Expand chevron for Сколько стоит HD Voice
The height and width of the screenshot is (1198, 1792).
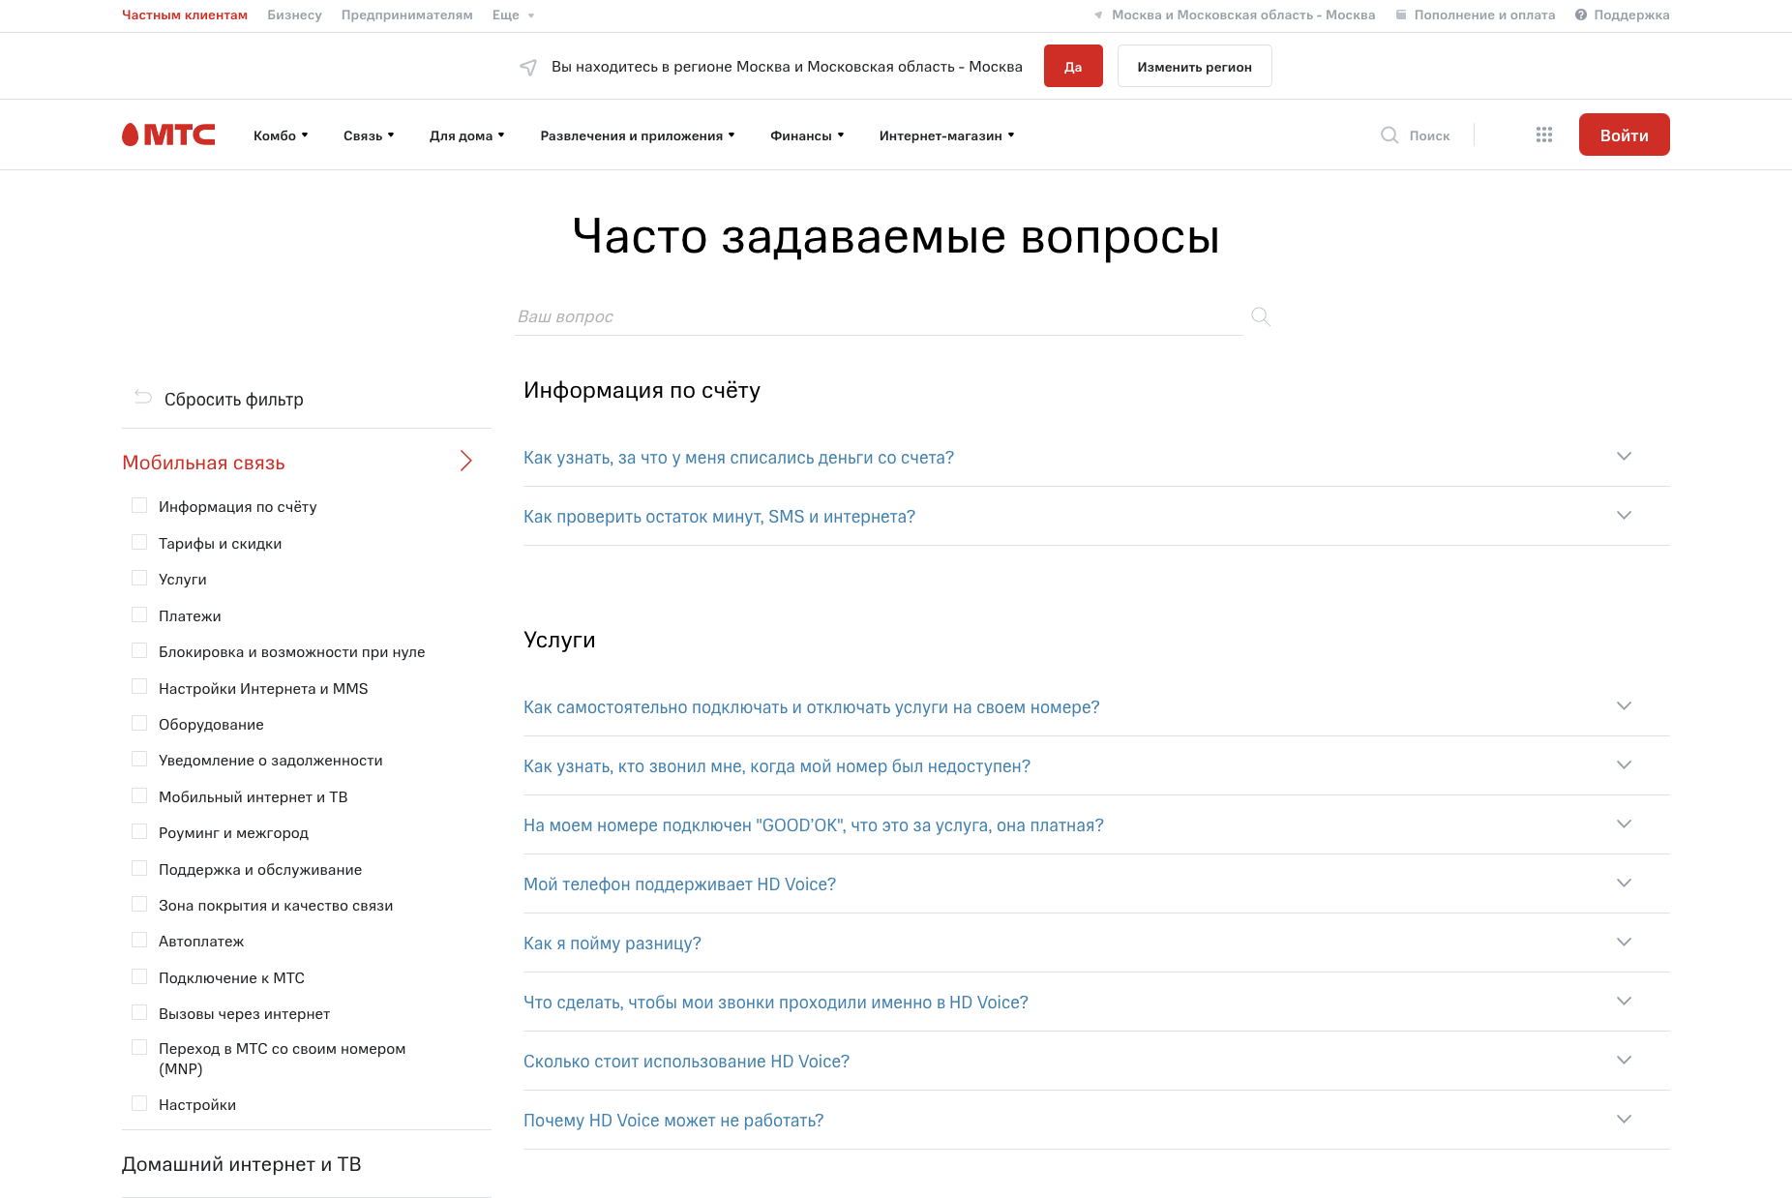click(1624, 1060)
